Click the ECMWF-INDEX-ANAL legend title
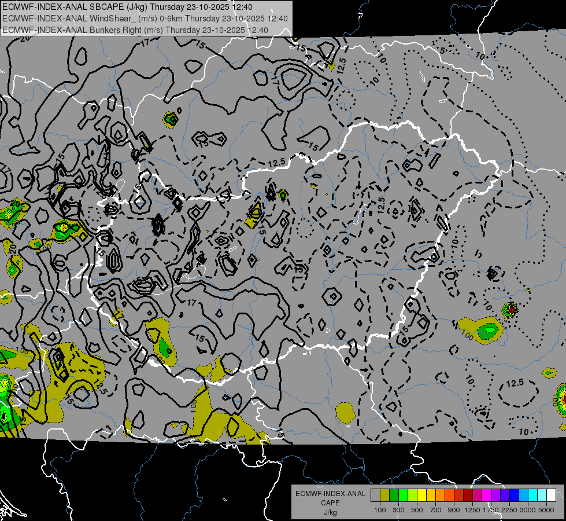Viewport: 566px width, 521px height. click(x=330, y=494)
